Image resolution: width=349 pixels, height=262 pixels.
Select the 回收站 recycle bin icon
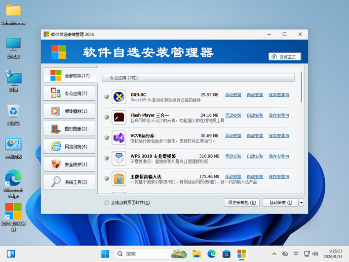tap(13, 115)
